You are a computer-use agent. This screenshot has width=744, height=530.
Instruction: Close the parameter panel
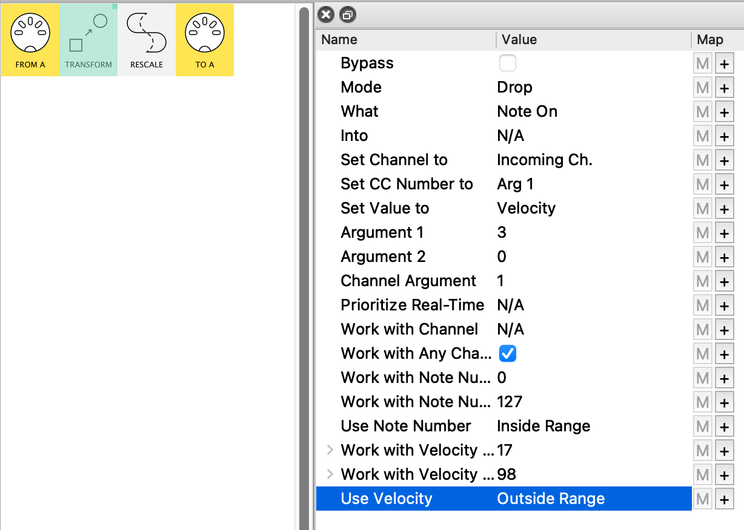[326, 15]
